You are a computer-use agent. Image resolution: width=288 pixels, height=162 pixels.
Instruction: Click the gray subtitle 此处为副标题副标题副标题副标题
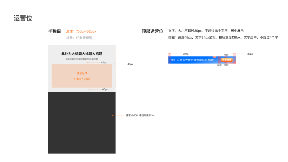pyautogui.click(x=82, y=59)
